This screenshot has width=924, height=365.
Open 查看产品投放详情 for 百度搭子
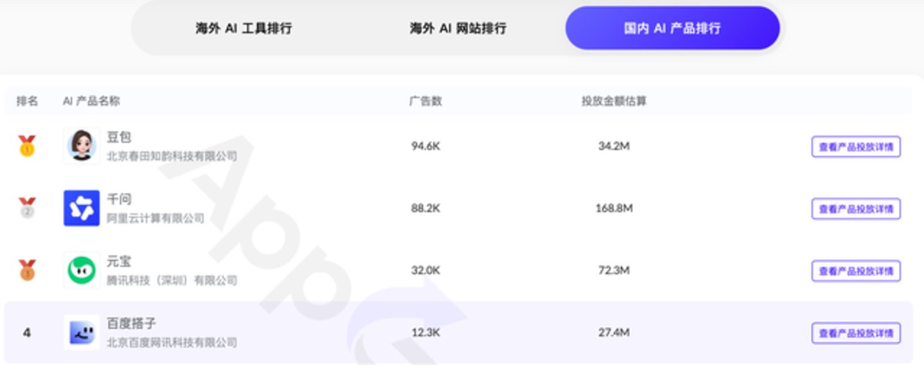point(856,333)
